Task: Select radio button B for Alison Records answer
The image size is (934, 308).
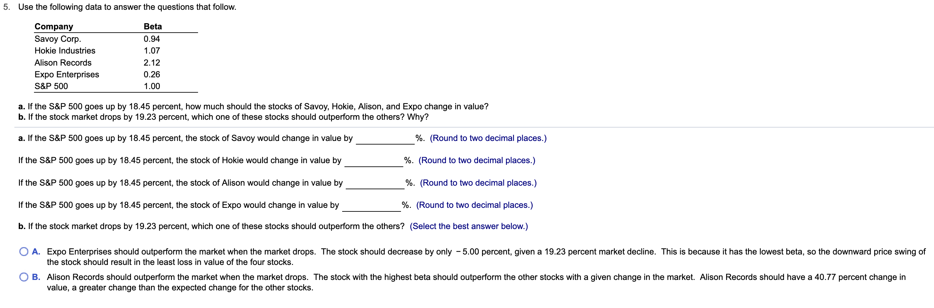Action: coord(24,277)
